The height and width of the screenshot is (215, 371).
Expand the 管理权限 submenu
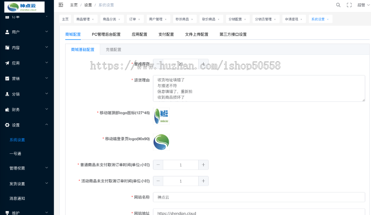pyautogui.click(x=47, y=168)
